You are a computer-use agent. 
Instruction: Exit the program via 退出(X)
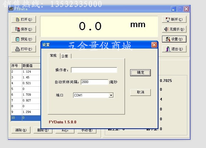[174, 49]
